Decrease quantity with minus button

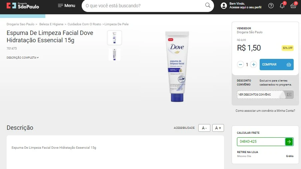click(240, 65)
